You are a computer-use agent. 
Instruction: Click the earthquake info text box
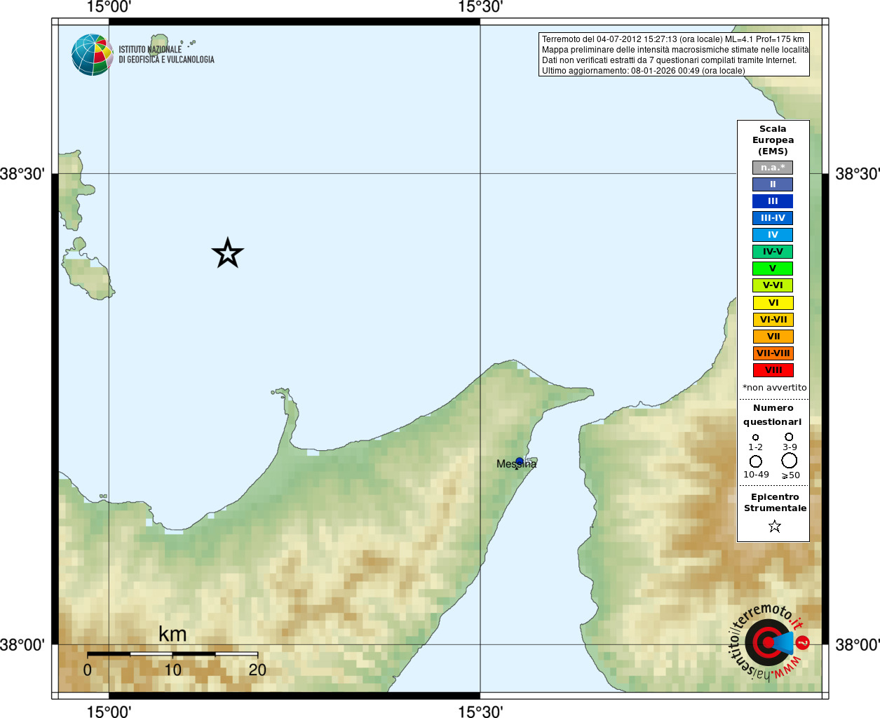pos(674,55)
